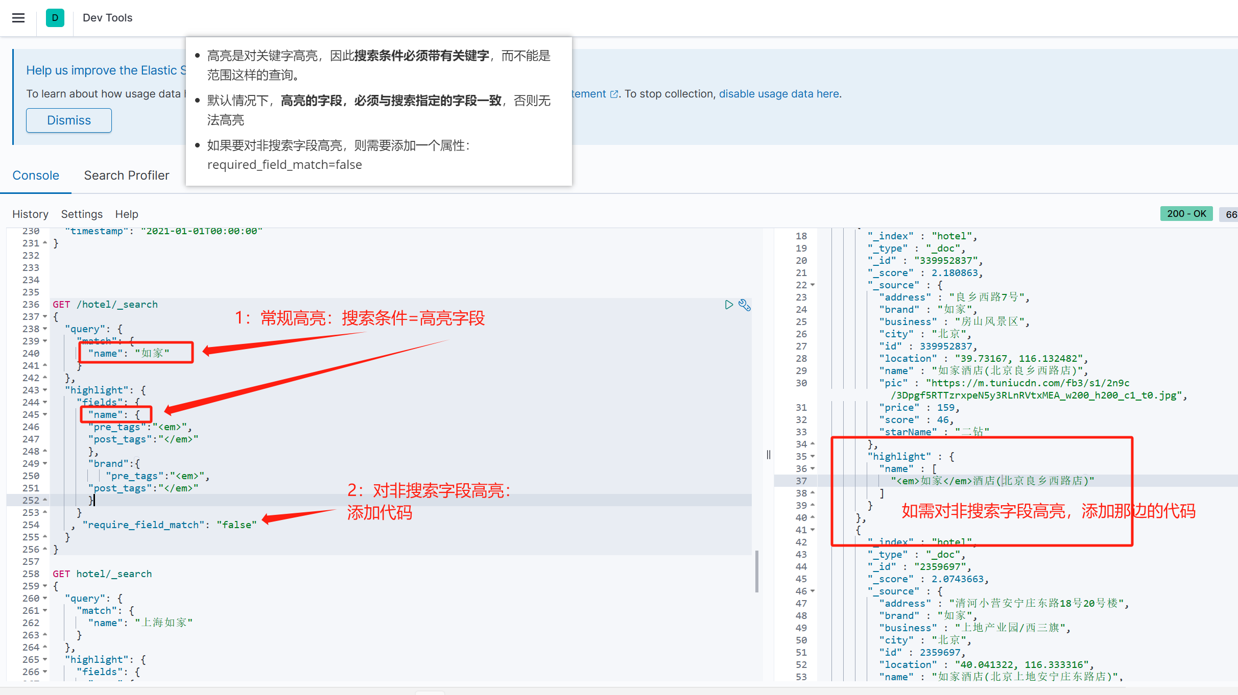
Task: Fold the brand block at line 249
Action: click(45, 464)
